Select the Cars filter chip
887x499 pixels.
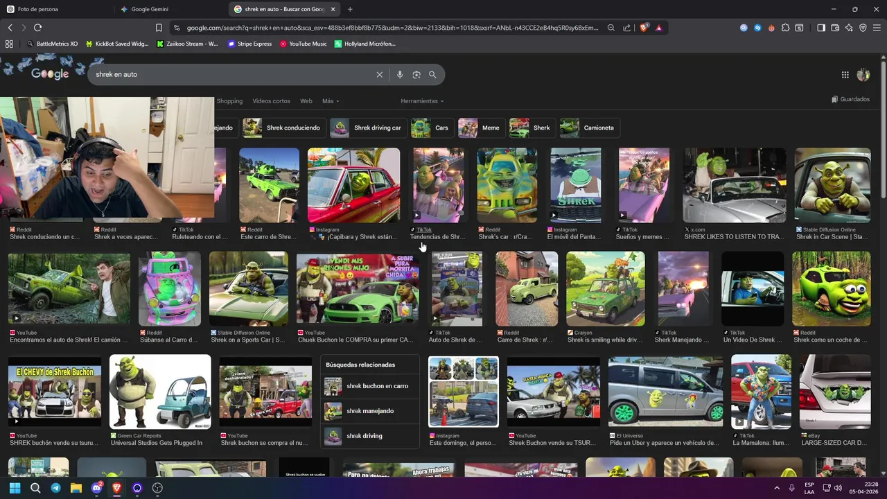tap(432, 128)
